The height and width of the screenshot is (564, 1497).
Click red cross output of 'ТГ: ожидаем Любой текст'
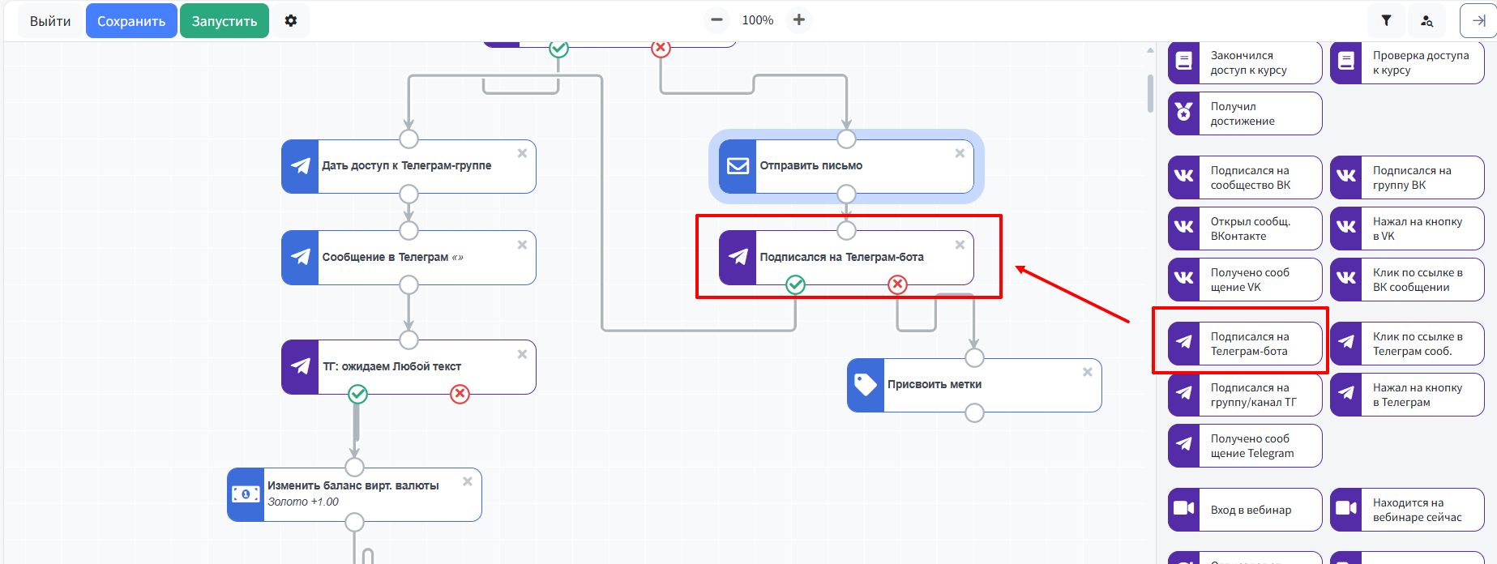pyautogui.click(x=460, y=394)
